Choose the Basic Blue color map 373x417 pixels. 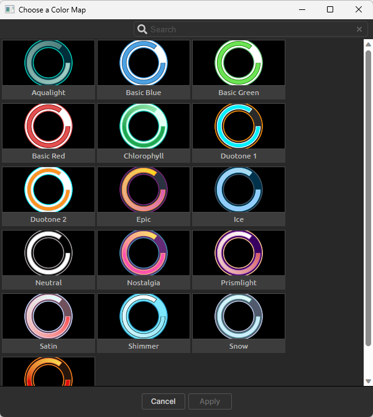point(144,70)
